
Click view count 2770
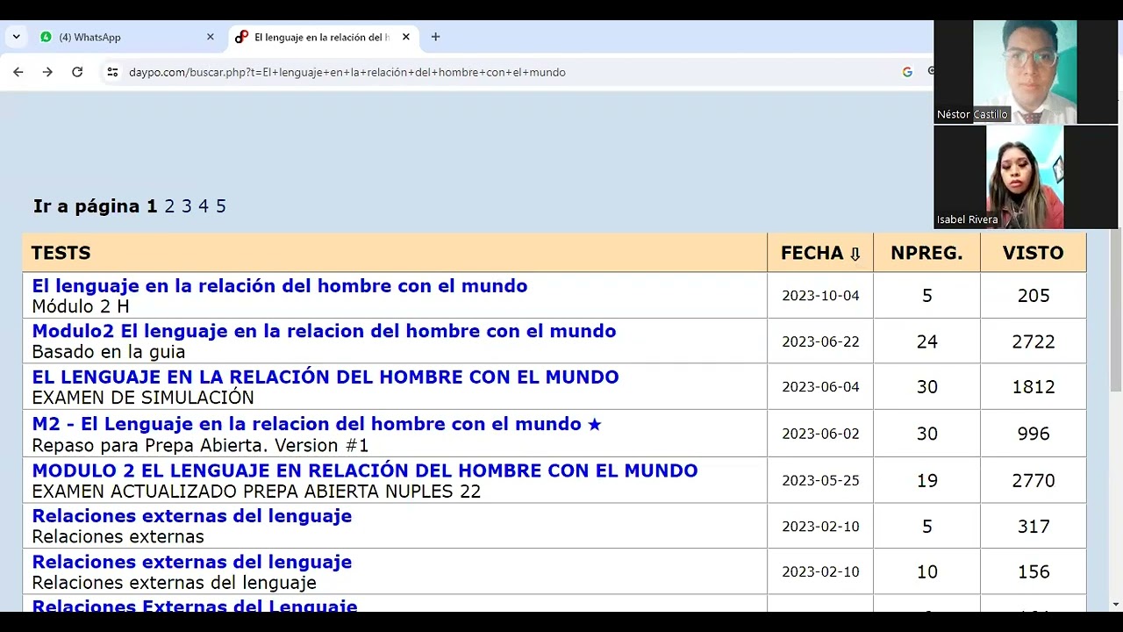[x=1034, y=481]
